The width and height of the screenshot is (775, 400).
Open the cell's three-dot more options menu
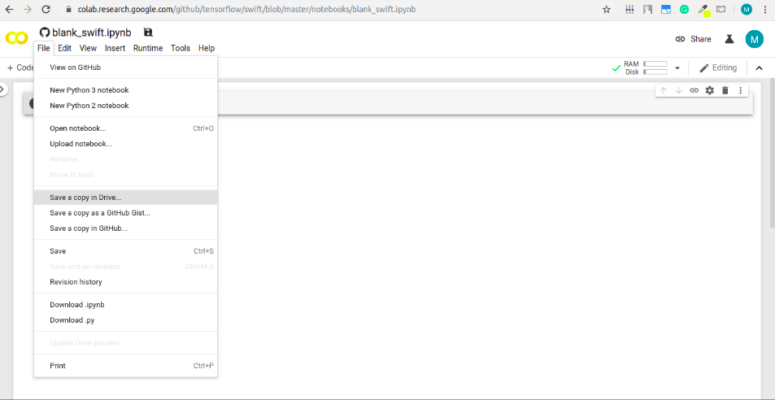[x=740, y=90]
